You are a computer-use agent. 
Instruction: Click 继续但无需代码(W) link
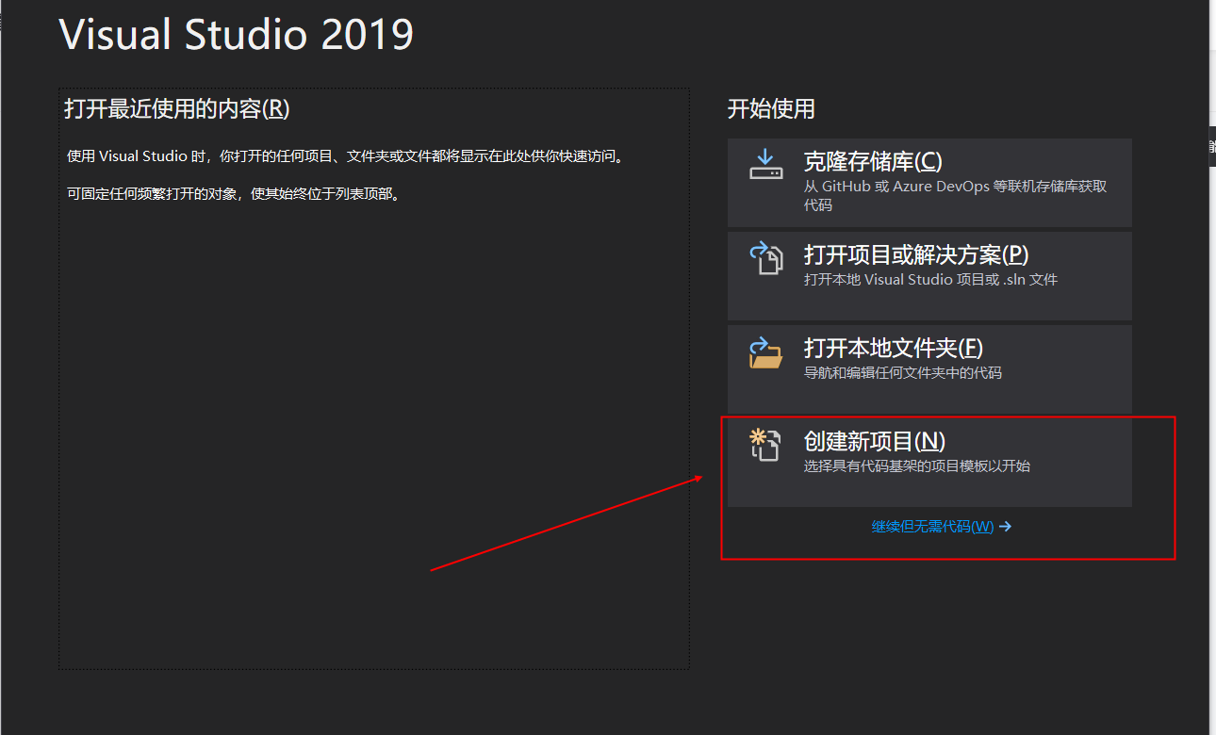click(x=942, y=527)
